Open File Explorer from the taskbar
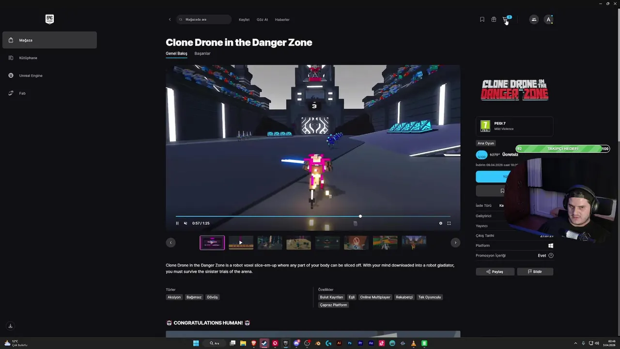 (x=243, y=343)
